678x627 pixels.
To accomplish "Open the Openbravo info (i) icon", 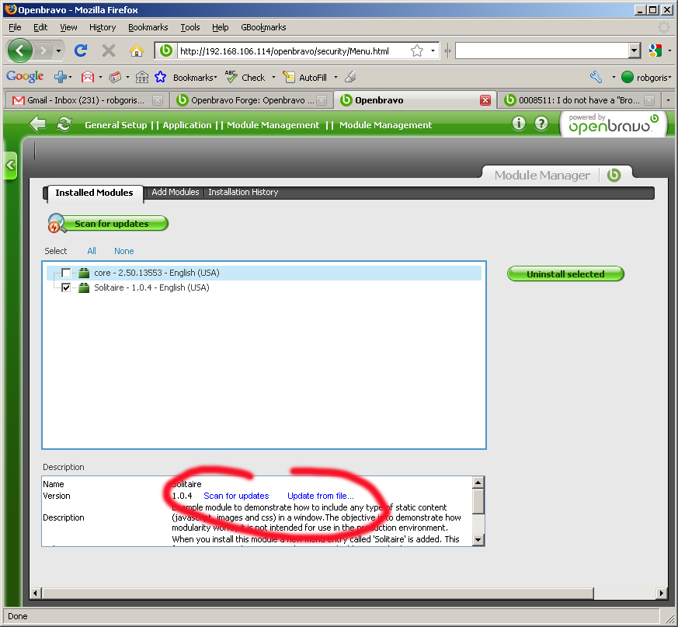I will 519,124.
